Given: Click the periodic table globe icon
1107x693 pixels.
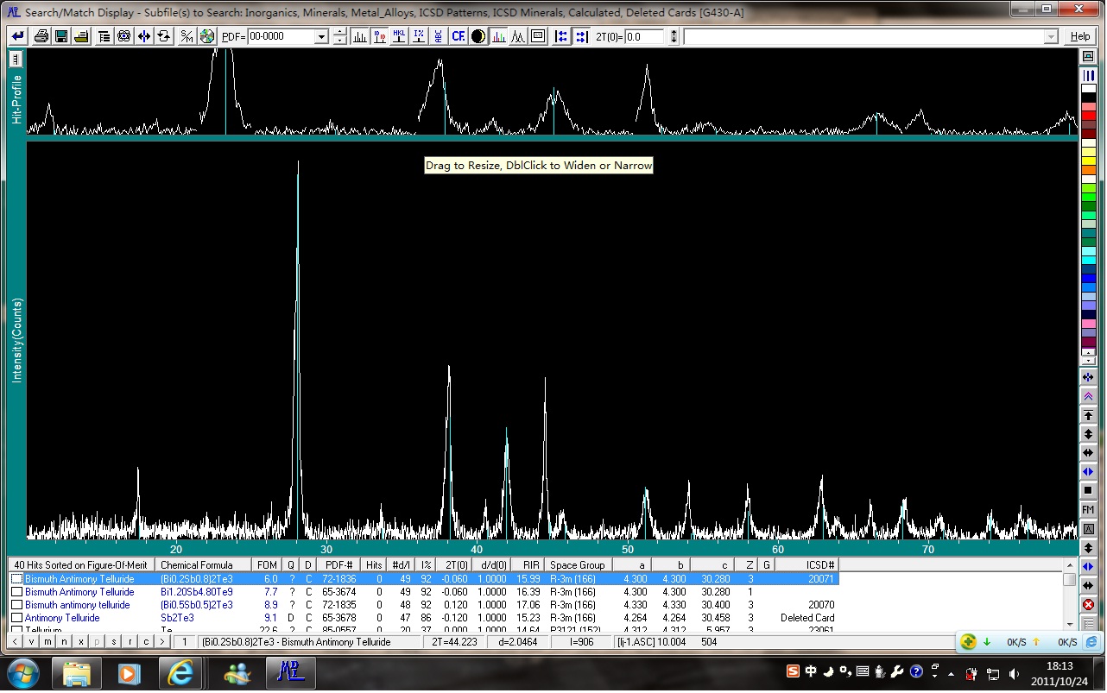Looking at the screenshot, I should (x=207, y=36).
